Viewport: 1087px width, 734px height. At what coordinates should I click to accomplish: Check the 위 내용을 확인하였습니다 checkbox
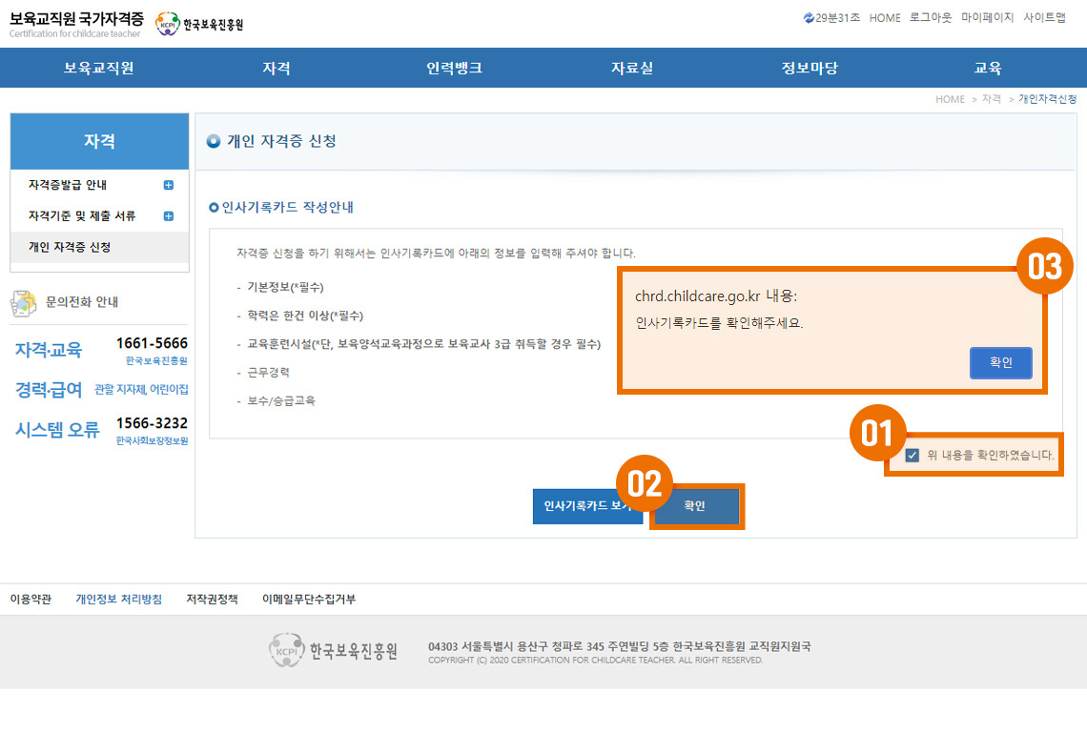click(913, 456)
